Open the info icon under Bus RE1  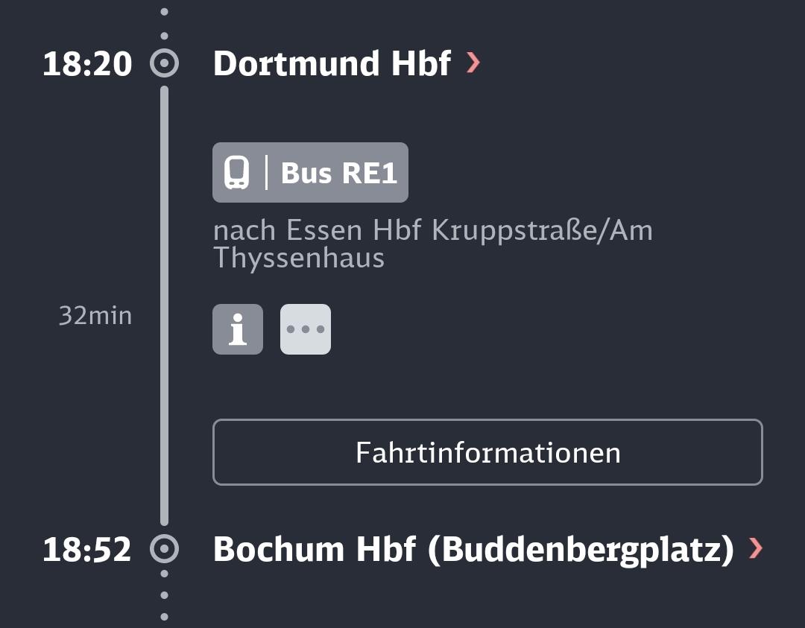[238, 329]
